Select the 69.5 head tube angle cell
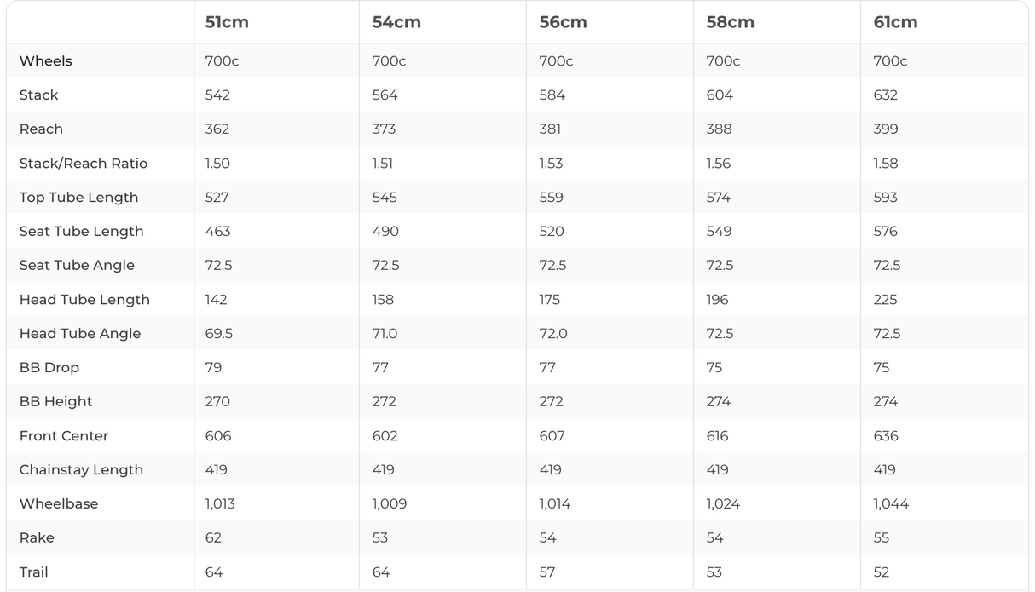 (x=219, y=334)
